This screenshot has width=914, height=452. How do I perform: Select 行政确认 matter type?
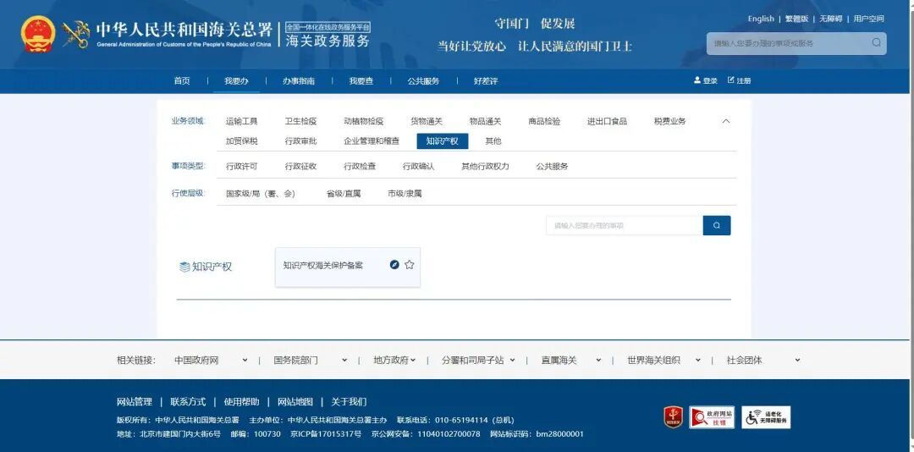419,166
